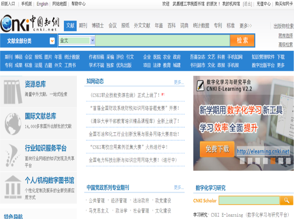Click the 个人/机构数字图书馆 building icon

click(x=13, y=187)
